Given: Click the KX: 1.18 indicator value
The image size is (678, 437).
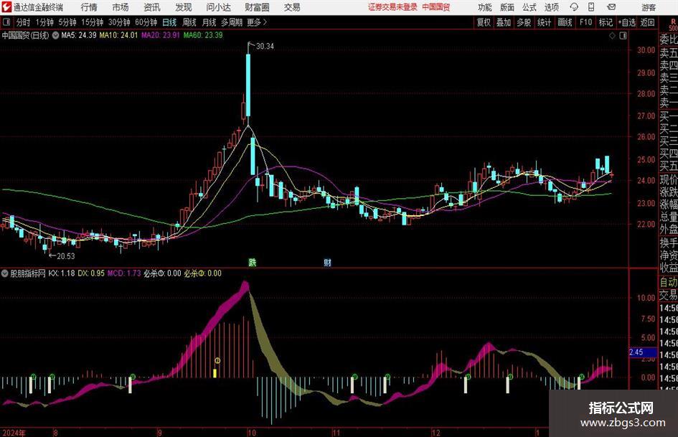Looking at the screenshot, I should tap(62, 273).
